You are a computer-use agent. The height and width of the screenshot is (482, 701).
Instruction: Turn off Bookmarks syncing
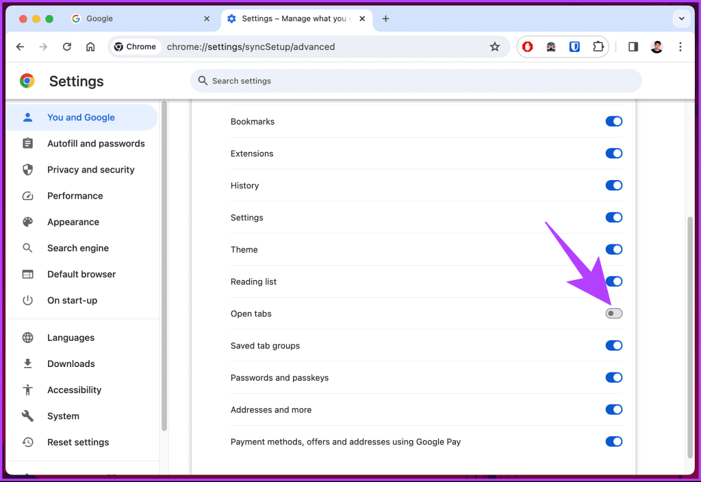coord(613,121)
